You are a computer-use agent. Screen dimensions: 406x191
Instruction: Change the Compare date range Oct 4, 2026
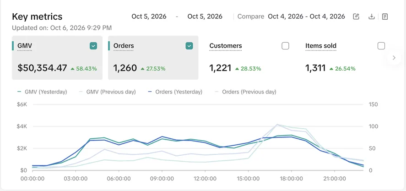[x=306, y=16]
